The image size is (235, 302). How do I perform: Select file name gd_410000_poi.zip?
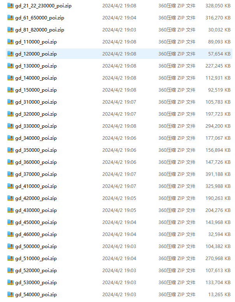36,186
